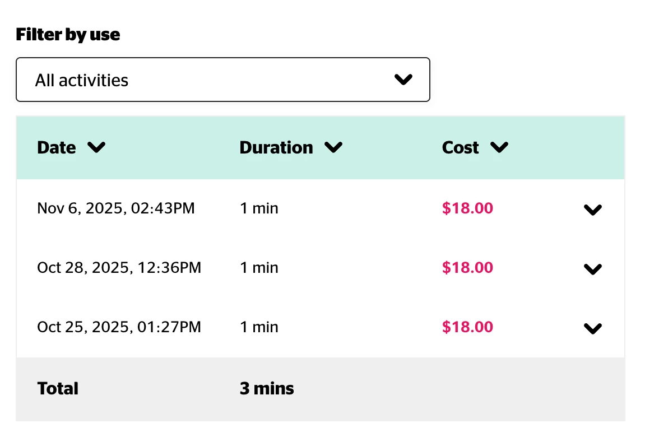Click the $18.00 cost for Oct 28

pos(467,268)
